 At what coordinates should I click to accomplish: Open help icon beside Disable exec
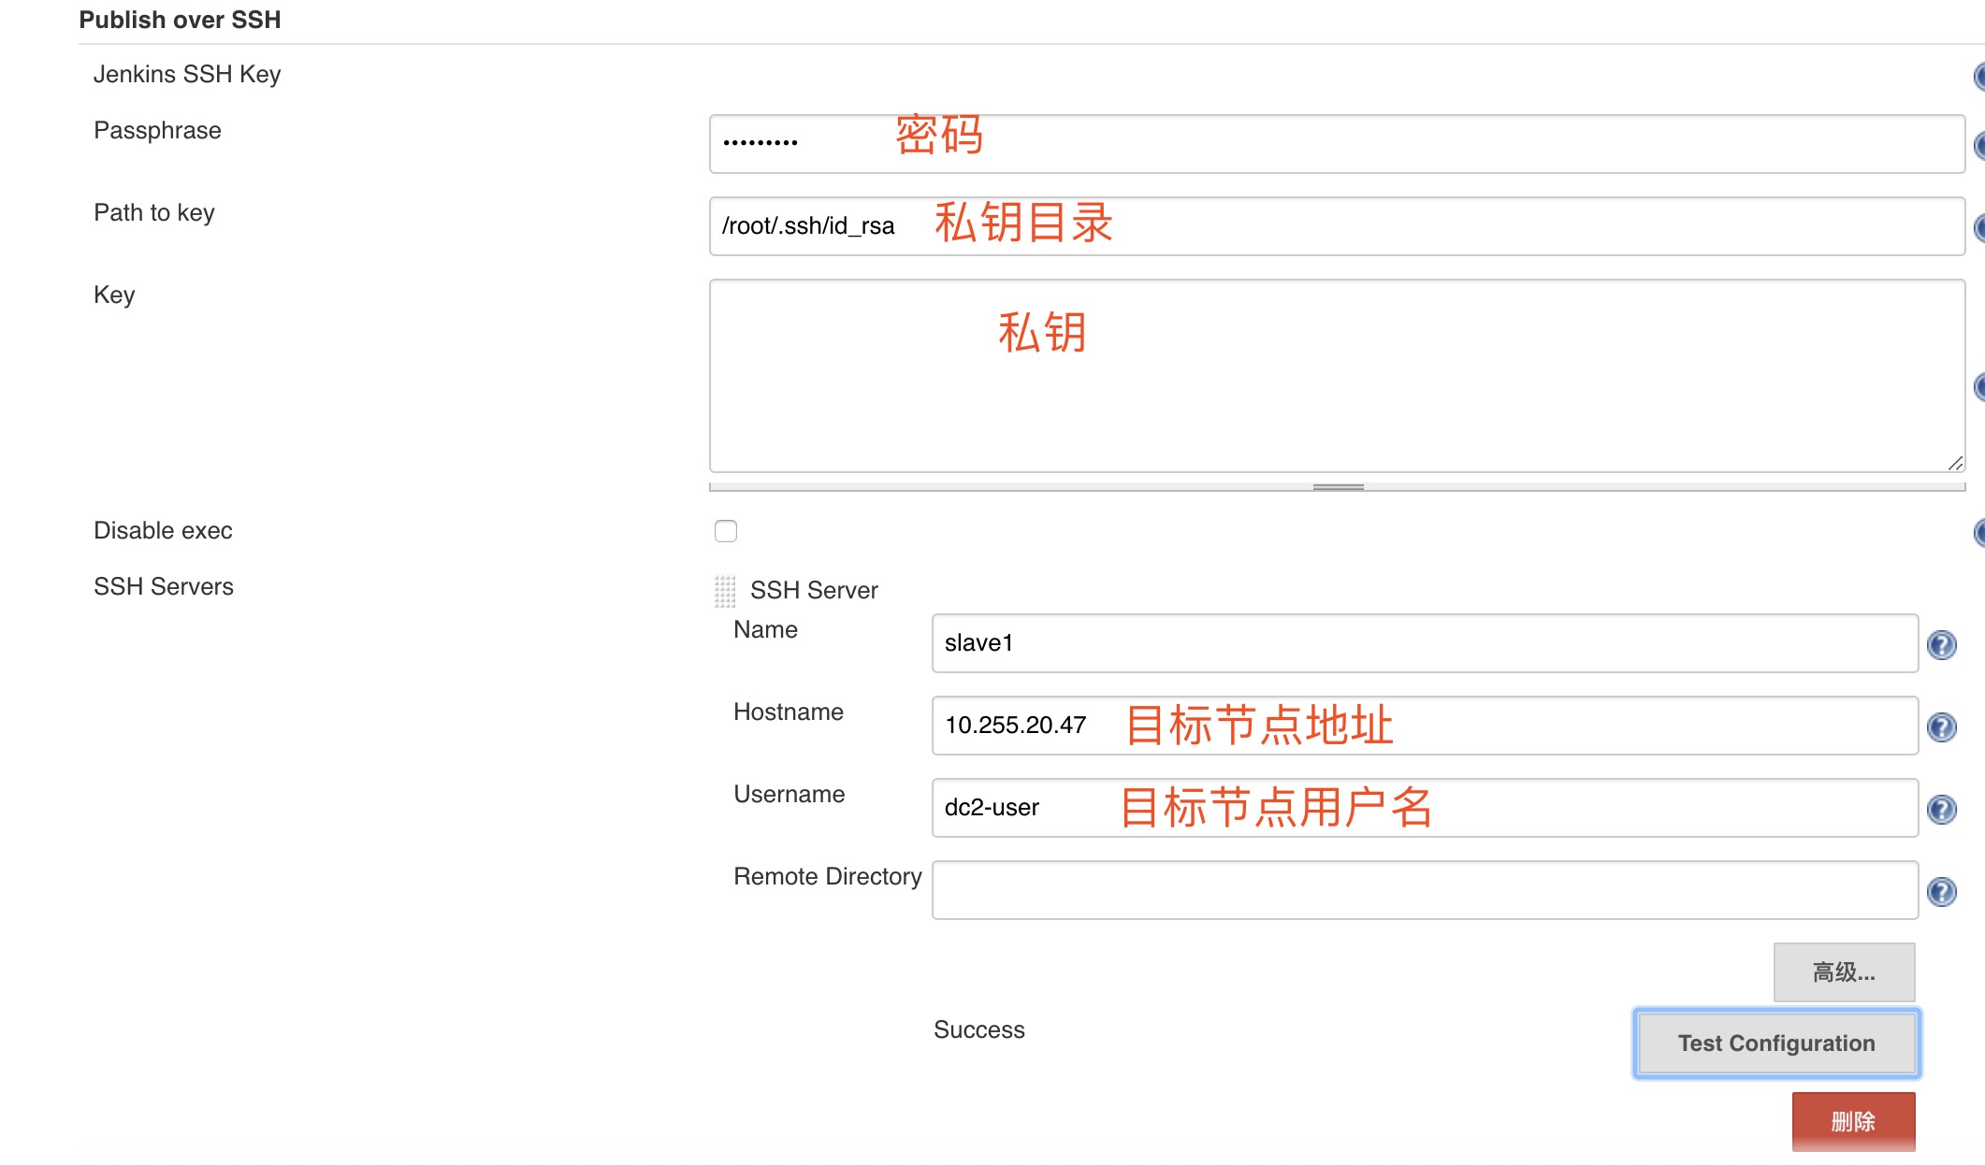tap(1979, 532)
